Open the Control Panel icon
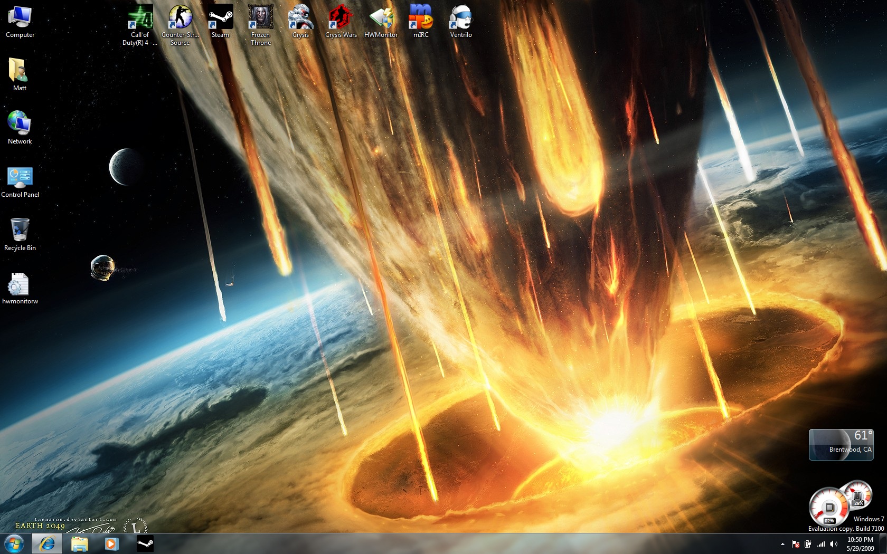The height and width of the screenshot is (554, 887). click(x=20, y=182)
